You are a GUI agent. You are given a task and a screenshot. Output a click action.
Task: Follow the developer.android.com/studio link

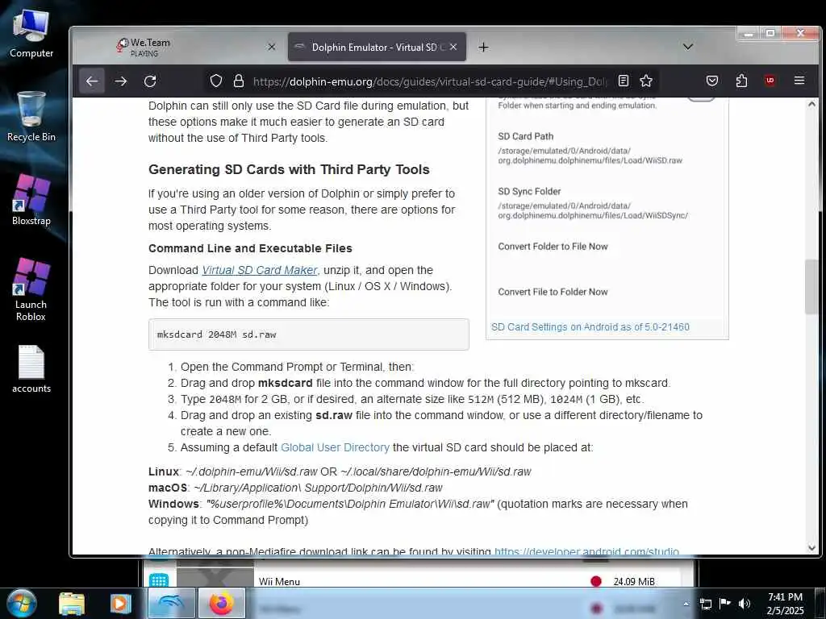click(586, 551)
